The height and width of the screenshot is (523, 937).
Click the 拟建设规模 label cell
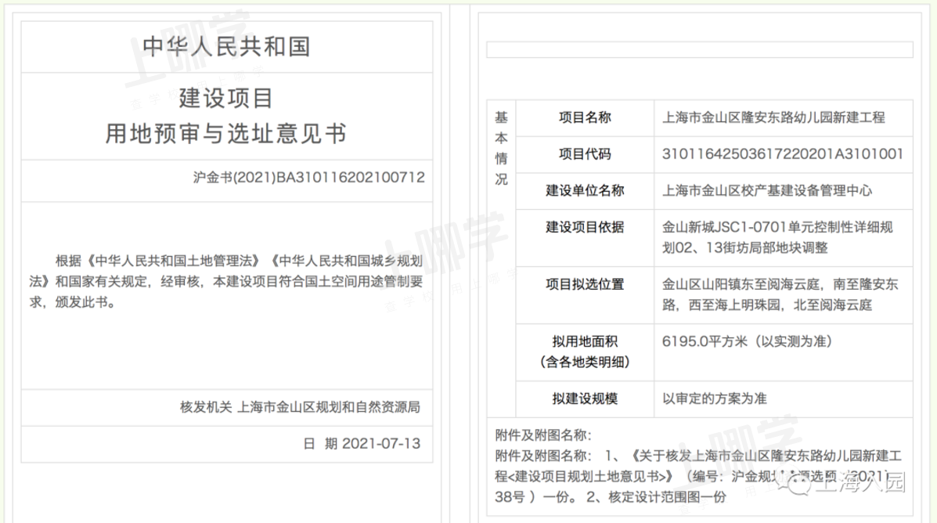tap(585, 399)
